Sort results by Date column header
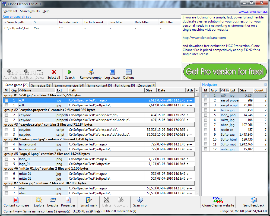 [x=171, y=90]
